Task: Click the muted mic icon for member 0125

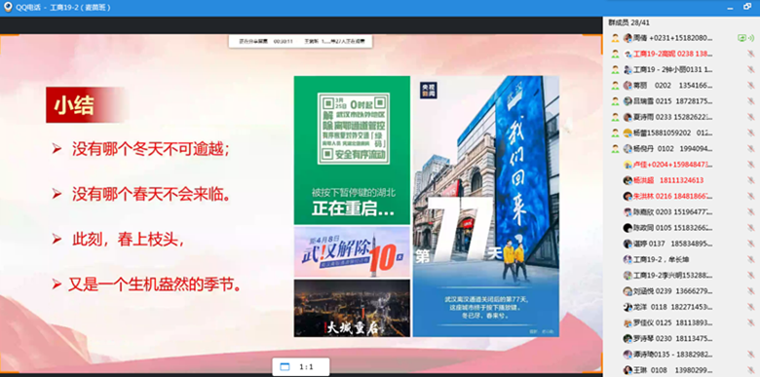Action: (x=751, y=322)
